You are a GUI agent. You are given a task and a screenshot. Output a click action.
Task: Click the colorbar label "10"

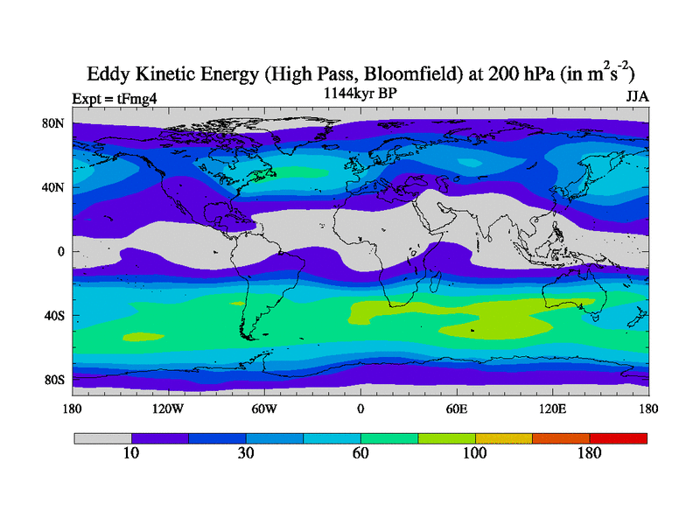[130, 453]
